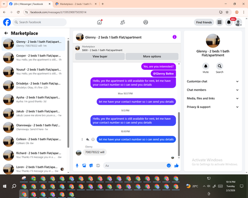This screenshot has width=248, height=198.
Task: Reply to last sent message arrow
Action: [87, 140]
